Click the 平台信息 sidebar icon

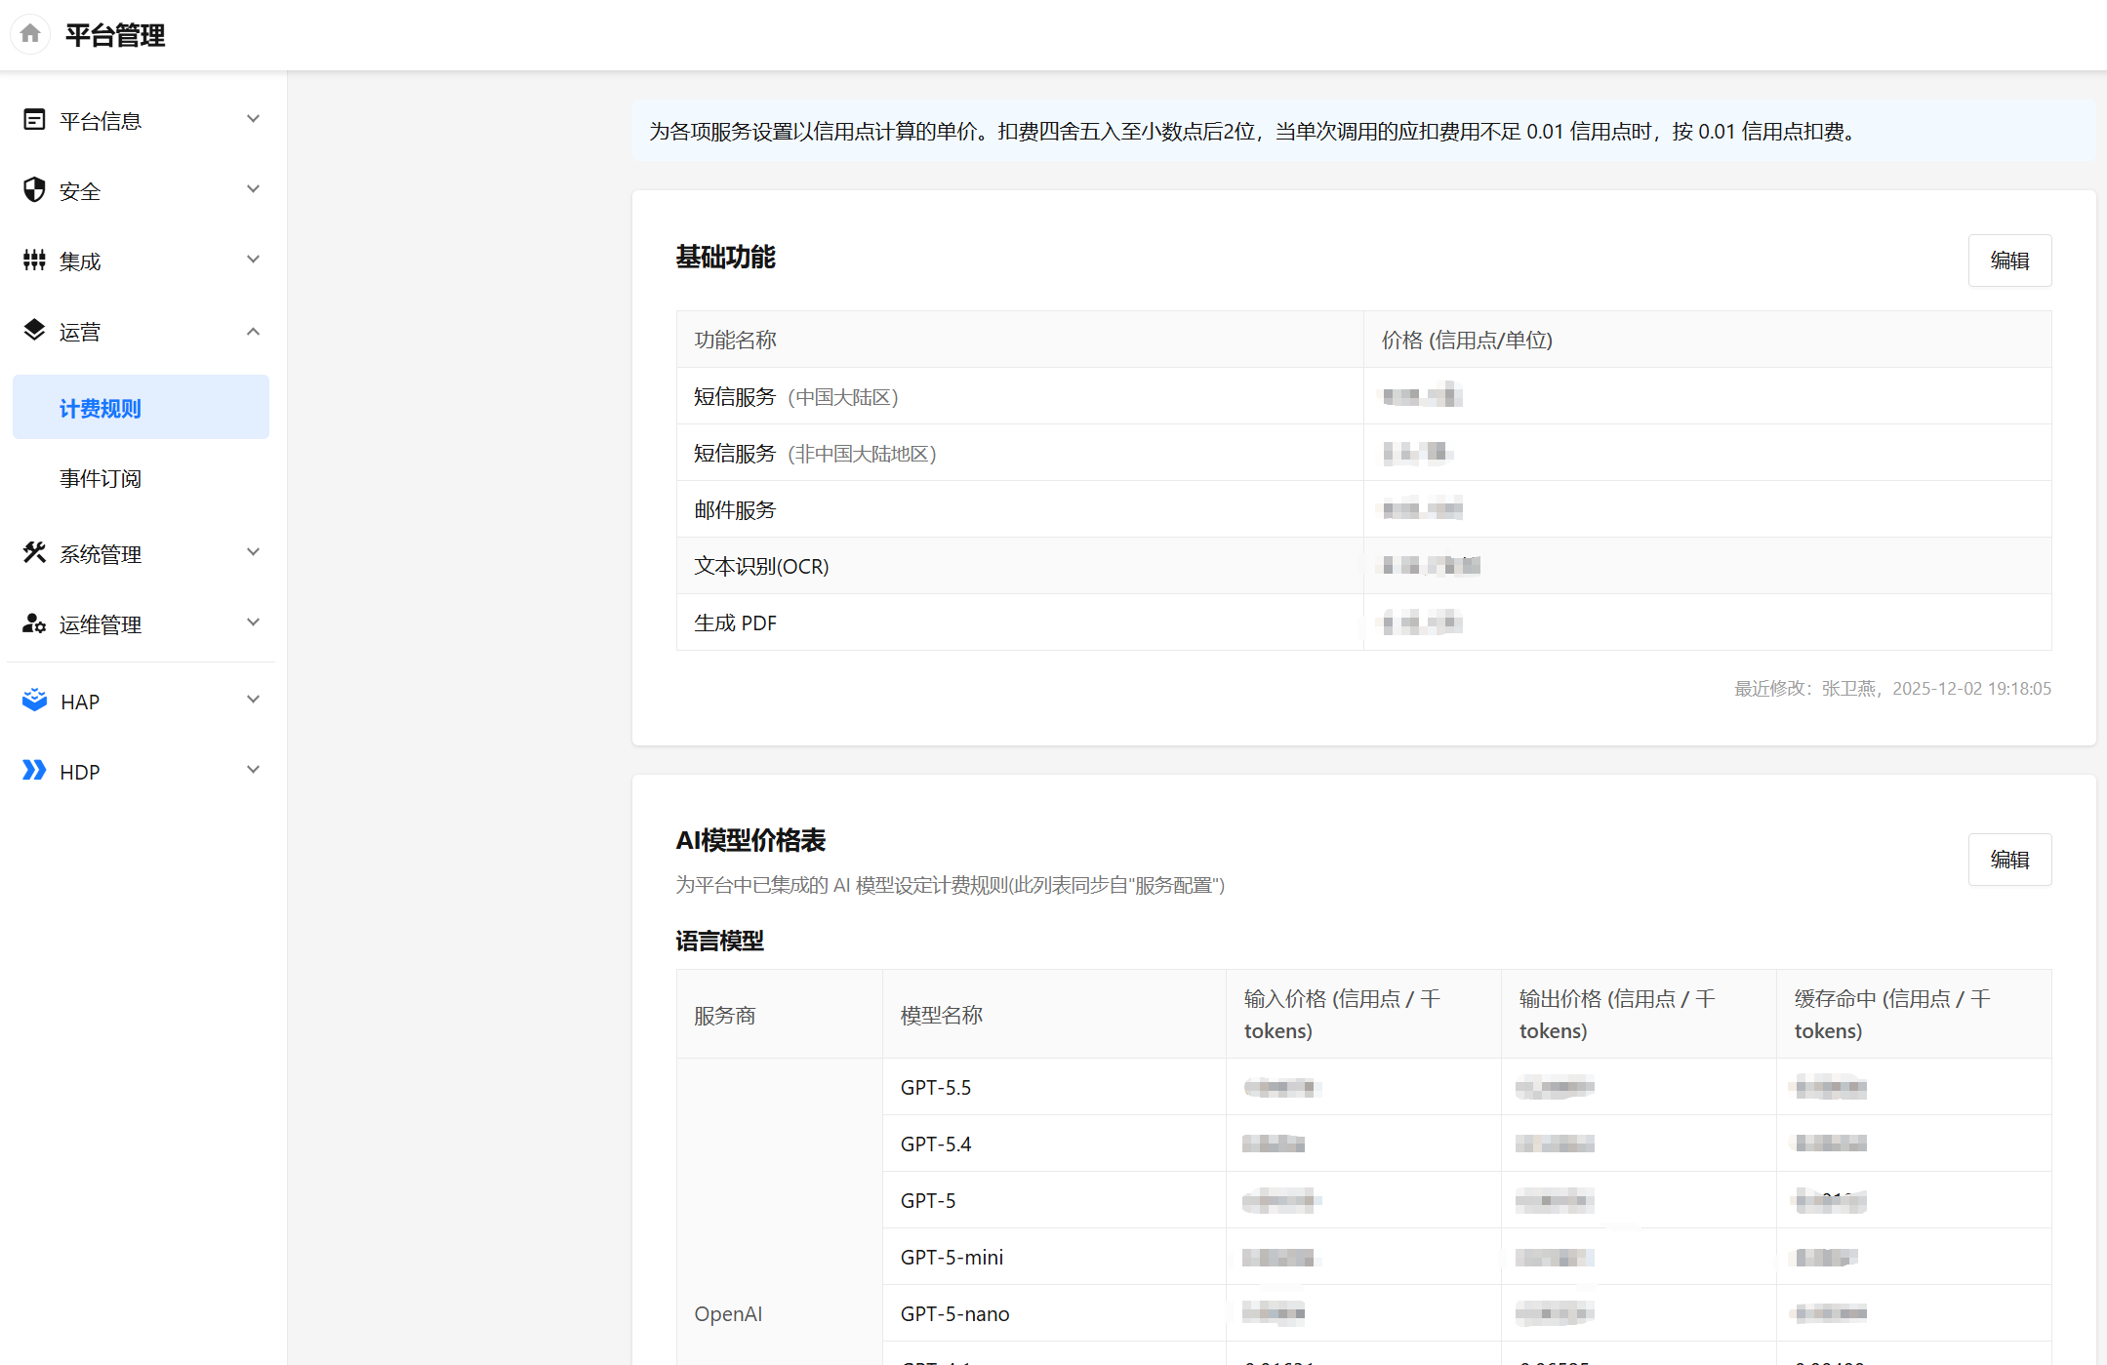click(x=34, y=120)
